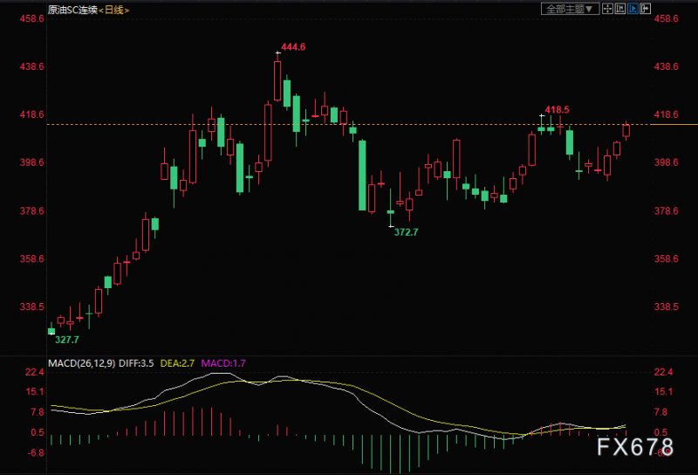The width and height of the screenshot is (698, 475).
Task: Click the 日线 period label
Action: (114, 10)
